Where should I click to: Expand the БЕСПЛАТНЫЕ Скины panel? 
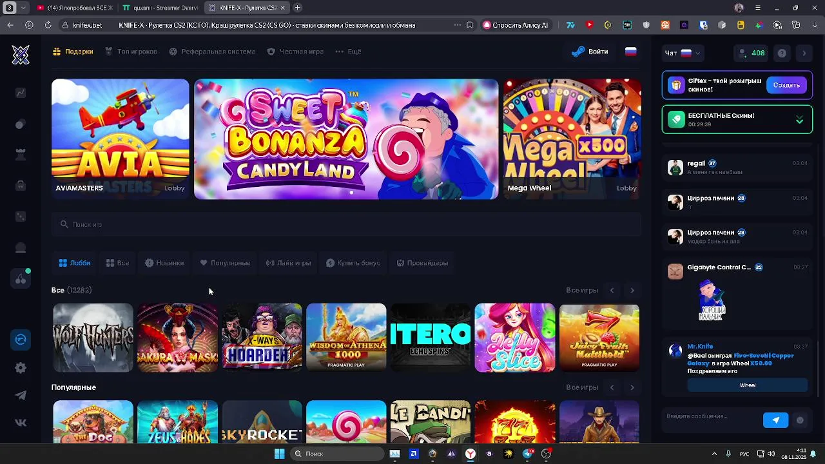coord(799,120)
